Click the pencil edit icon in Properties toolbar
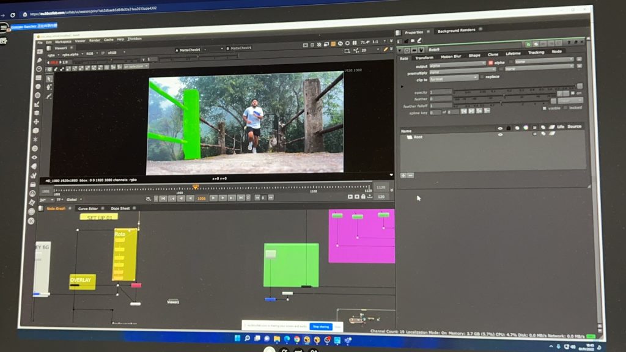626x352 pixels. point(419,40)
